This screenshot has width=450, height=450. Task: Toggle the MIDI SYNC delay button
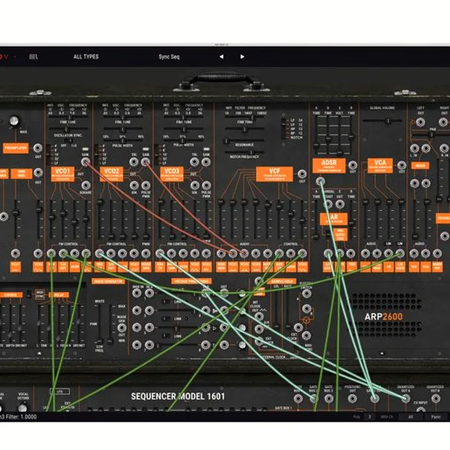pos(39,294)
